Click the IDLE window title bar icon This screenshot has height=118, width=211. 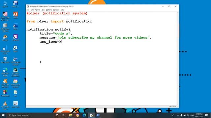28,7
